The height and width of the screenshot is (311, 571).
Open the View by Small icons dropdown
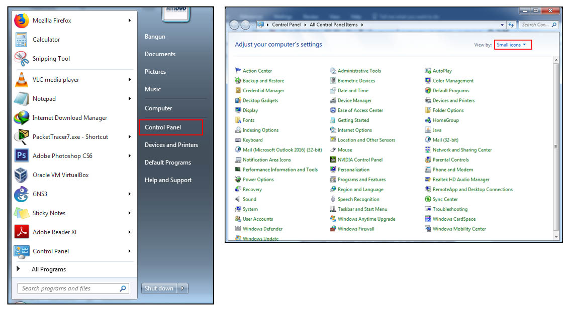coord(513,45)
